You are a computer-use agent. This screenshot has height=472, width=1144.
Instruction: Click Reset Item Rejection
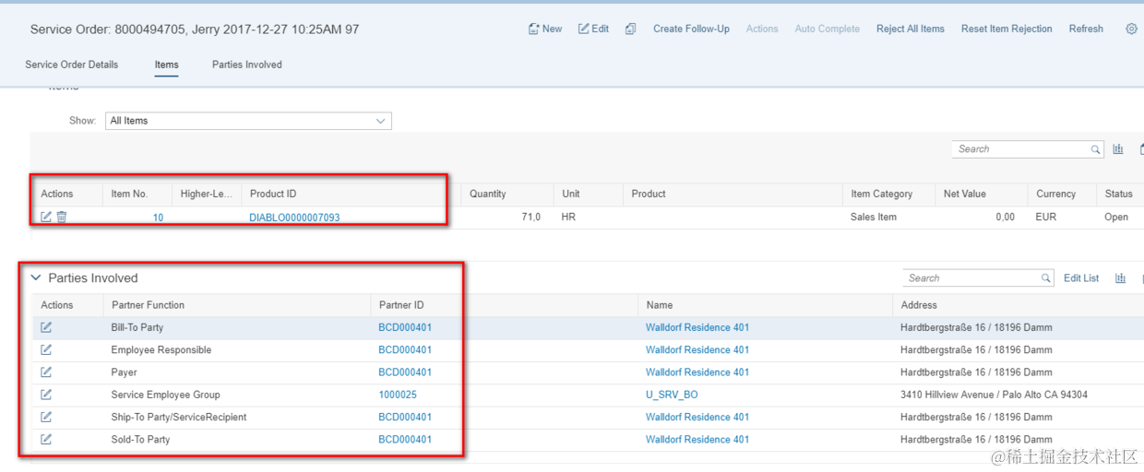(x=1007, y=29)
